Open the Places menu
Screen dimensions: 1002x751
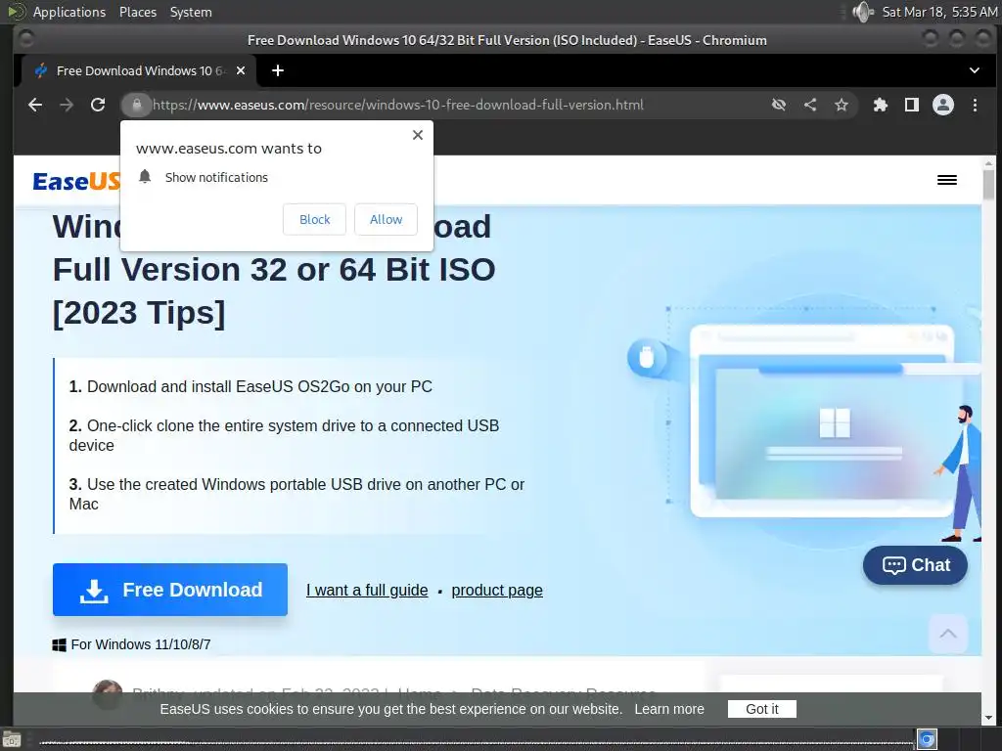(137, 12)
